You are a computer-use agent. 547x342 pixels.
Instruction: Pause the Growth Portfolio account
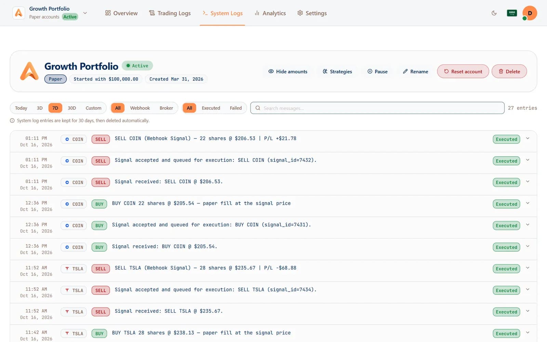coord(377,71)
